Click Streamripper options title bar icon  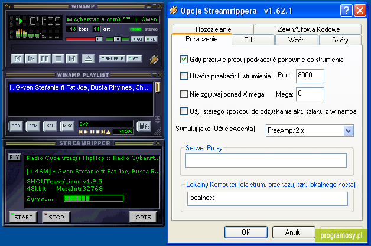[174, 10]
